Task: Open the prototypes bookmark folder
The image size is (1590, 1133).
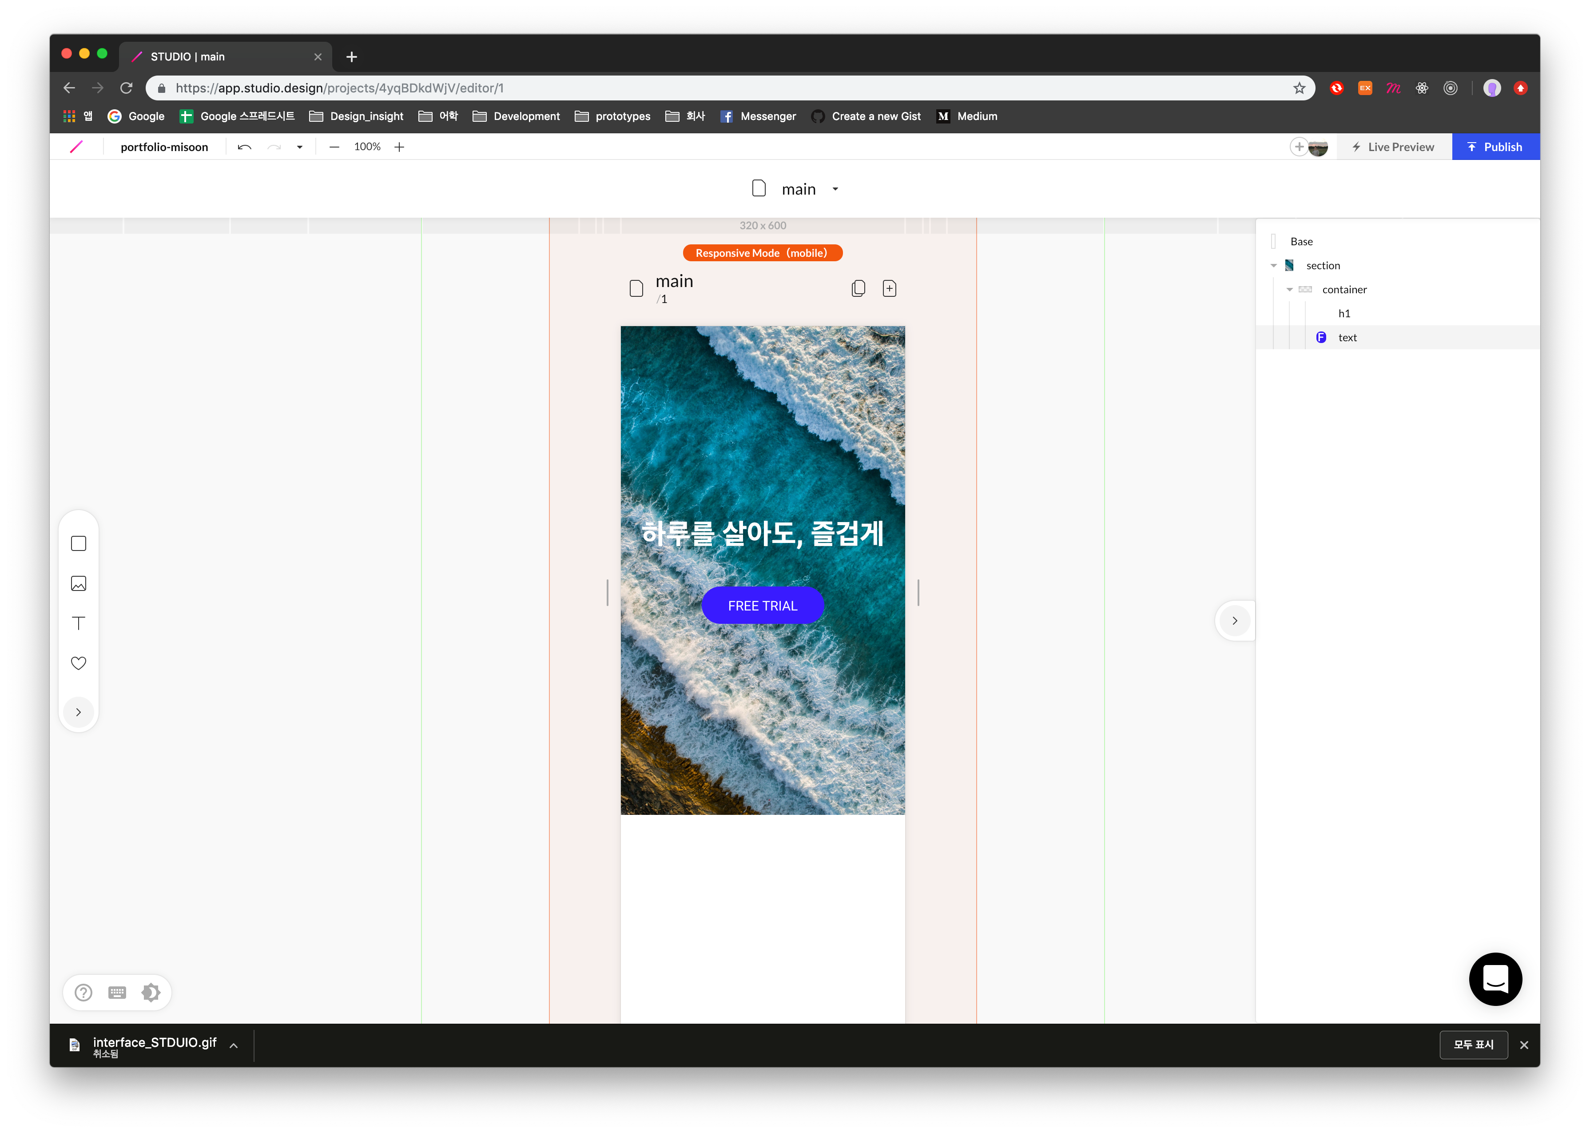Action: point(612,116)
